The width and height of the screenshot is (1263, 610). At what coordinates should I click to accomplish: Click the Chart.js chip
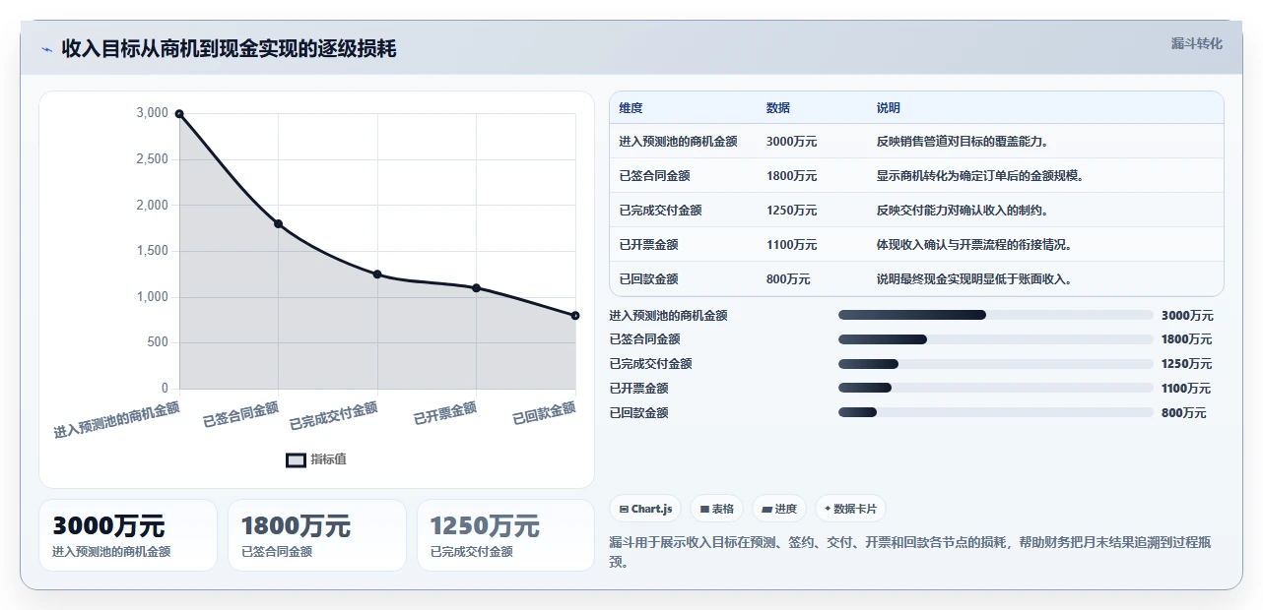(645, 509)
